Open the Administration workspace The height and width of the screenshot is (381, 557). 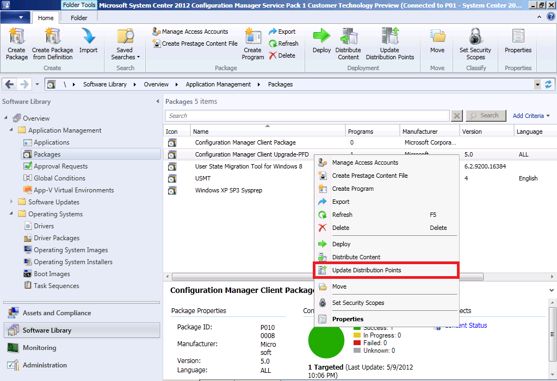[x=82, y=365]
